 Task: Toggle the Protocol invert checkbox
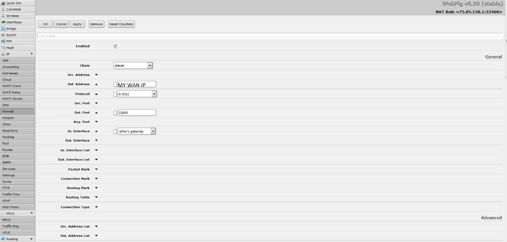[x=115, y=94]
